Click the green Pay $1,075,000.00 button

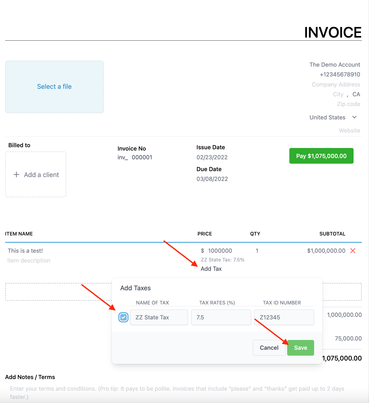[321, 156]
